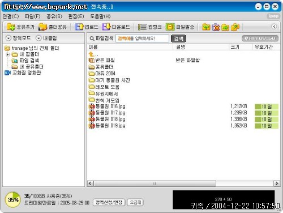The image size is (283, 213).
Task: Click the 공유폴더 folder icon in file list
Action: pyautogui.click(x=92, y=67)
